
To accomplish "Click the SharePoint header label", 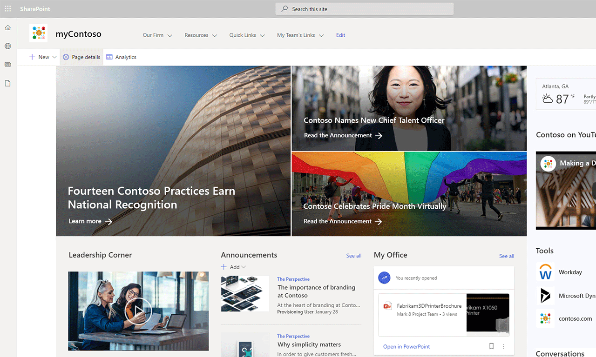I will tap(35, 9).
